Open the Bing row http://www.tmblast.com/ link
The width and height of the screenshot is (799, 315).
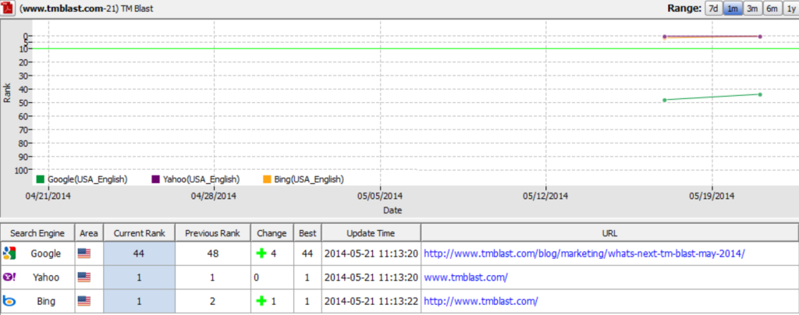(x=481, y=301)
